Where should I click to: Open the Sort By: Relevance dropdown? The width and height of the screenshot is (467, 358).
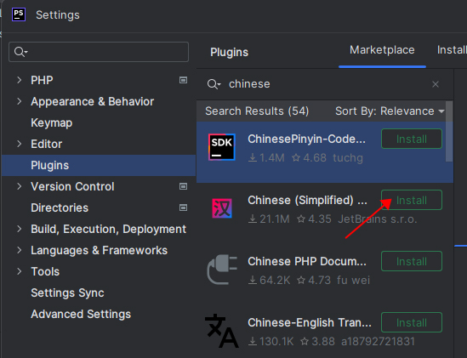click(x=390, y=111)
